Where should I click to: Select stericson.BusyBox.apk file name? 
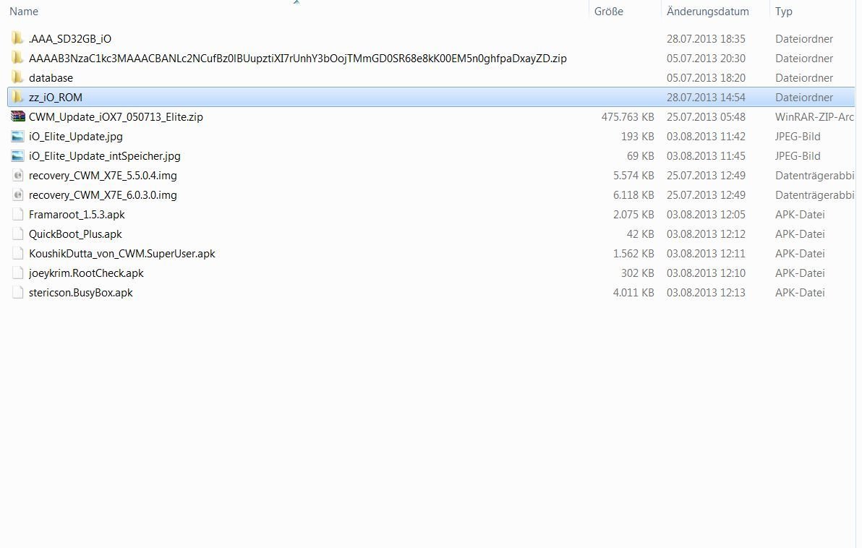pos(81,292)
